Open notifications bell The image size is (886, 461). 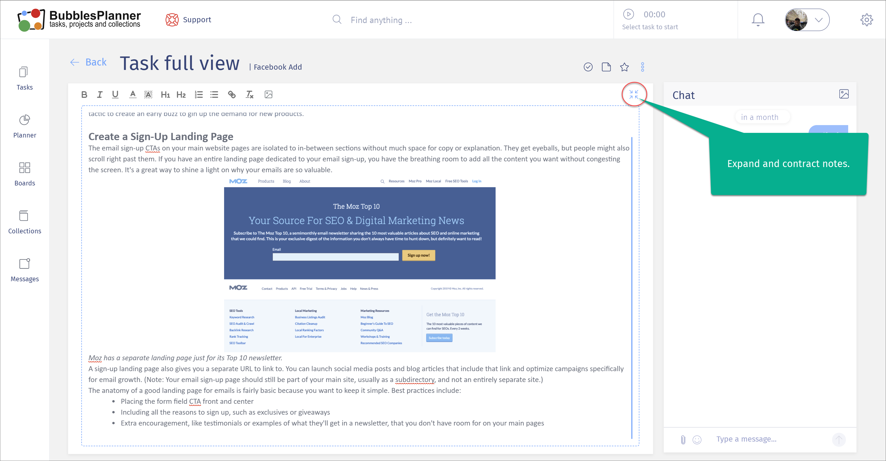tap(758, 20)
